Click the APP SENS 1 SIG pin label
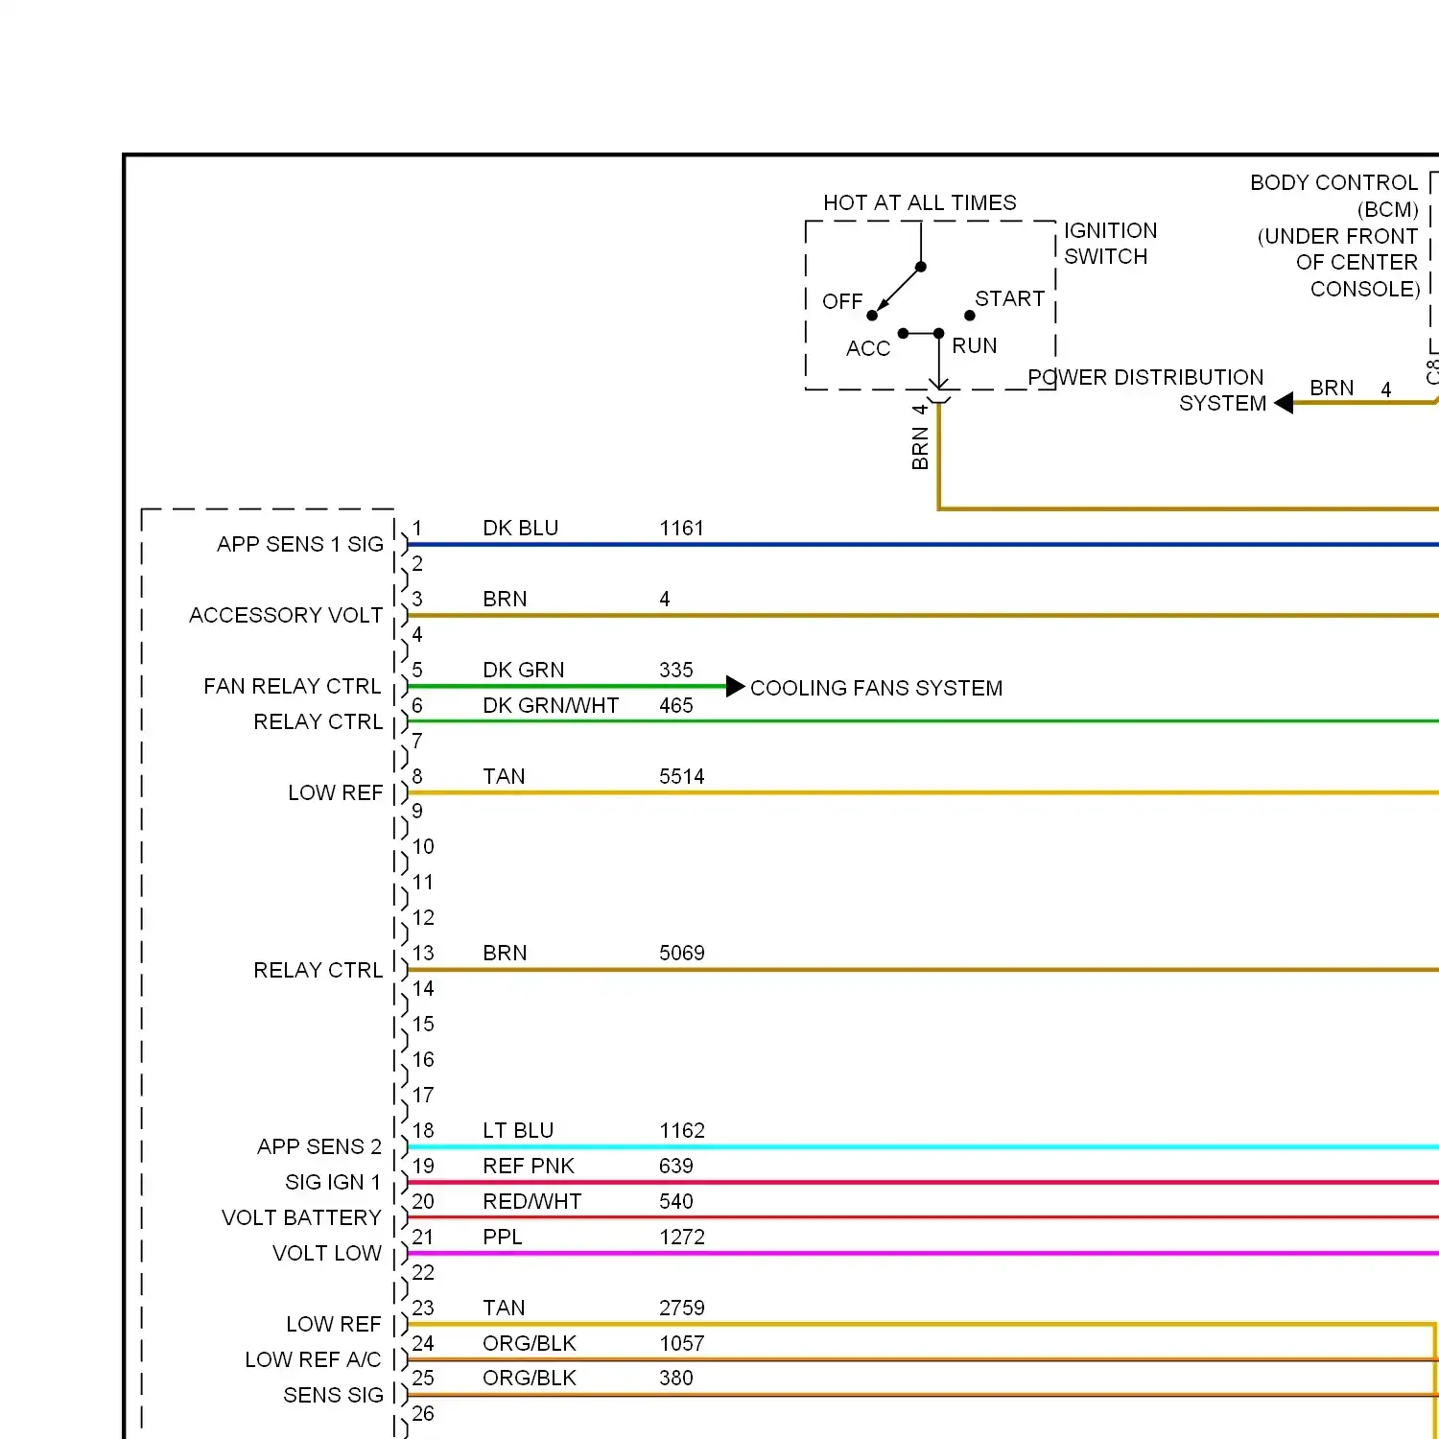Image resolution: width=1439 pixels, height=1439 pixels. pyautogui.click(x=300, y=544)
